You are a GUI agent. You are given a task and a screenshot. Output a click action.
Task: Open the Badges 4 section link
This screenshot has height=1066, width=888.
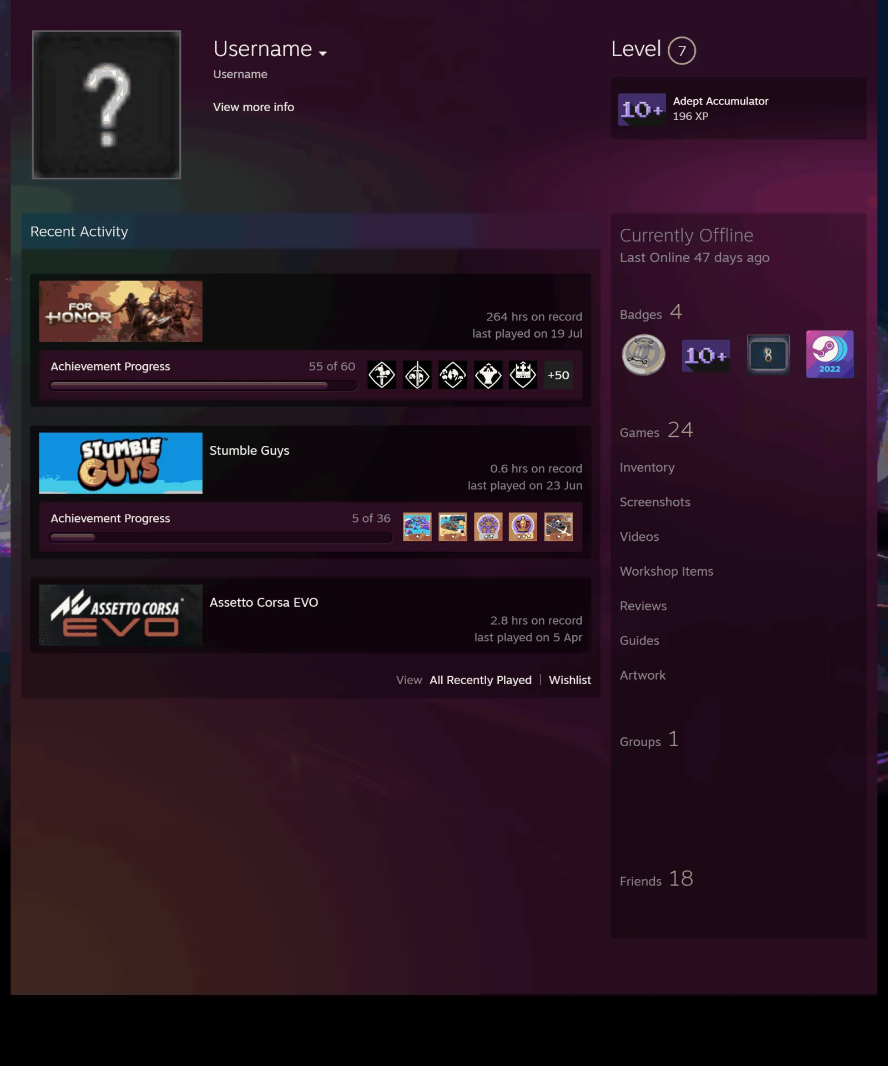click(x=651, y=313)
